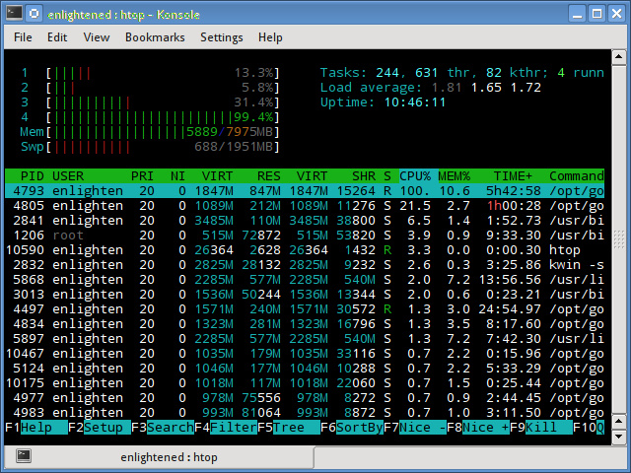The height and width of the screenshot is (473, 631).
Task: Expand the View menu
Action: (97, 37)
